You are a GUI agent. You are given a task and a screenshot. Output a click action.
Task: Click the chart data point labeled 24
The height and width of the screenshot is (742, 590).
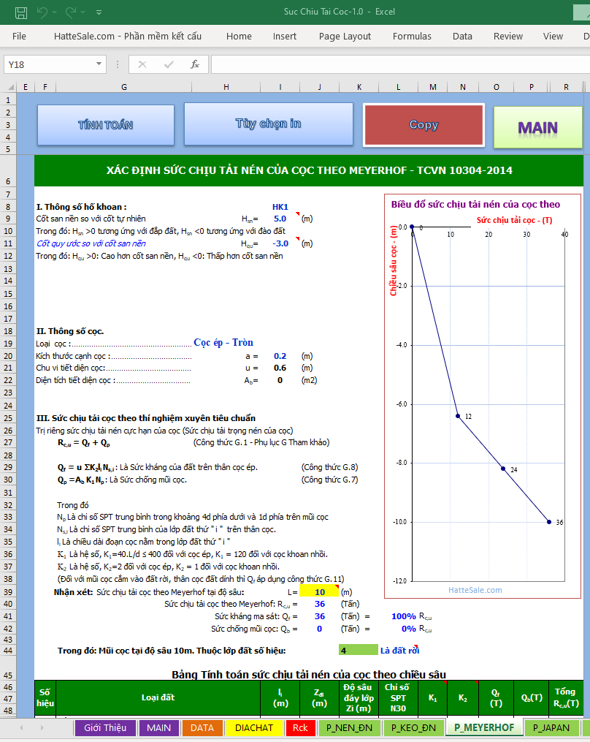(x=504, y=469)
